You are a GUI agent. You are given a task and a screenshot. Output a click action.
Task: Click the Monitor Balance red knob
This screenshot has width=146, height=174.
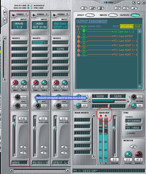(x=138, y=154)
